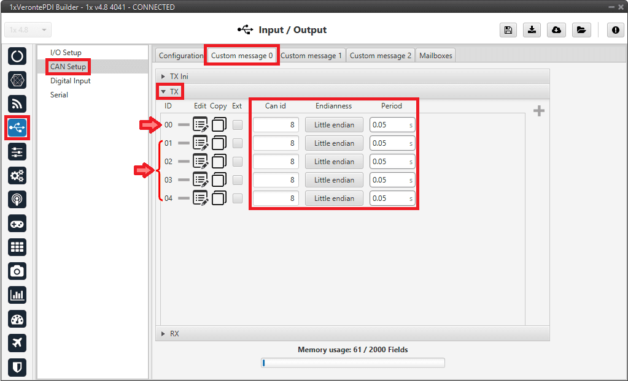Open the Mailboxes tab
Image resolution: width=628 pixels, height=381 pixels.
tap(435, 56)
